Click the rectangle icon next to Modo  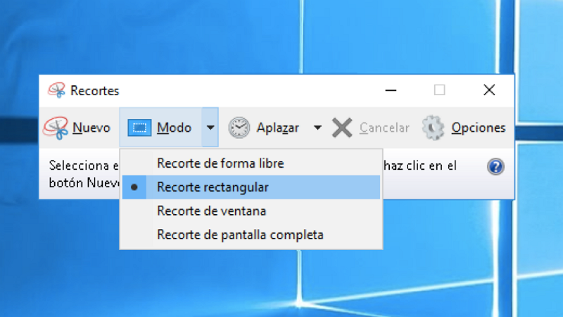[x=139, y=128]
